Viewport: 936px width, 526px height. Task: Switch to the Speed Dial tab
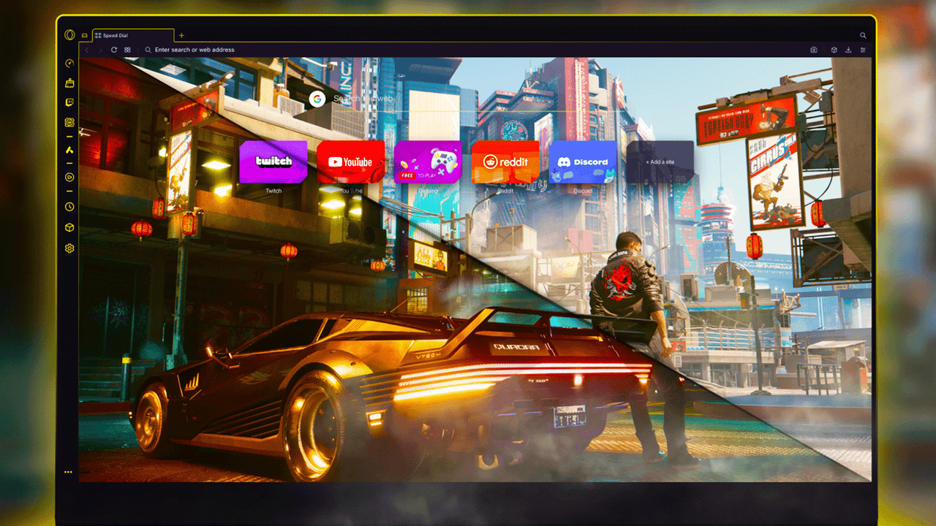[133, 35]
